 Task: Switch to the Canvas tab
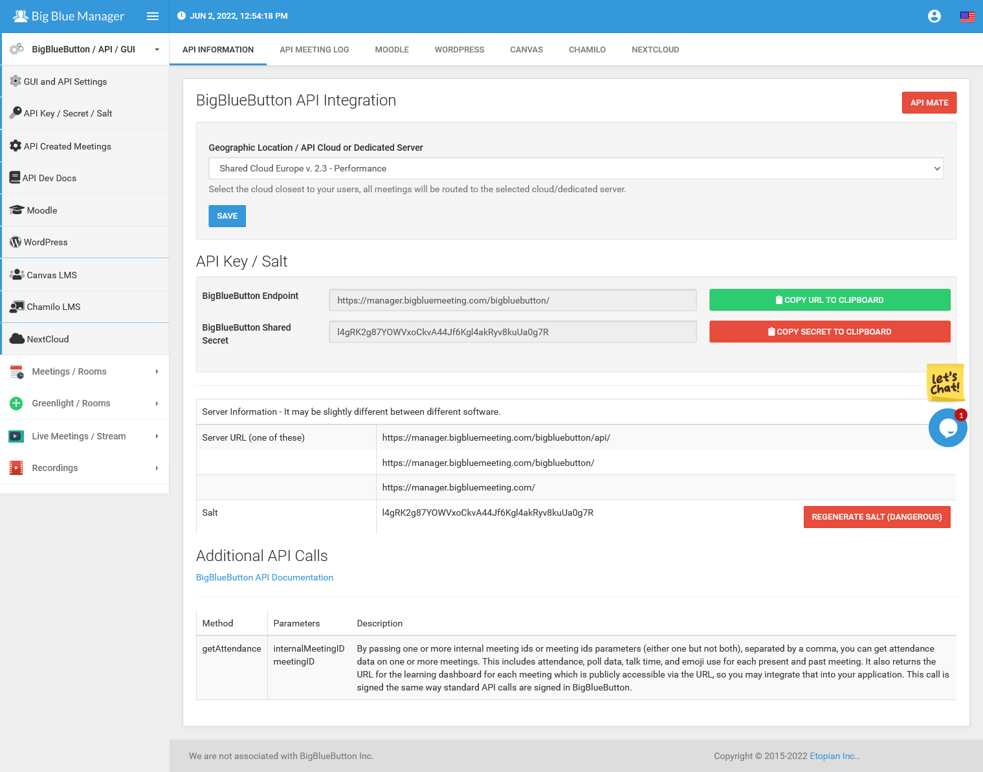tap(527, 49)
